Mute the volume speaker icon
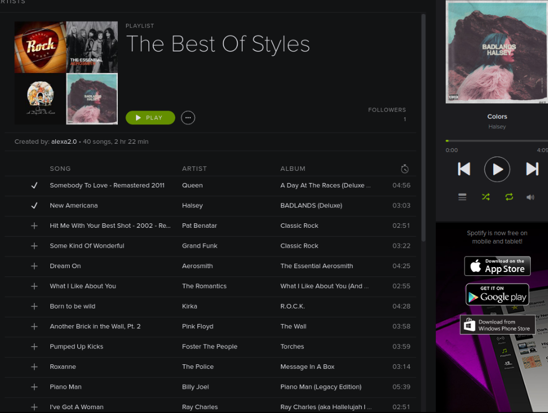This screenshot has height=413, width=548. (x=530, y=197)
